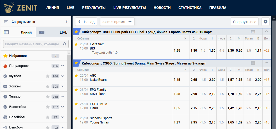Screen dimensions: 276x129
Task: Click the Баскетбол ball icon
Action: click(x=5, y=107)
